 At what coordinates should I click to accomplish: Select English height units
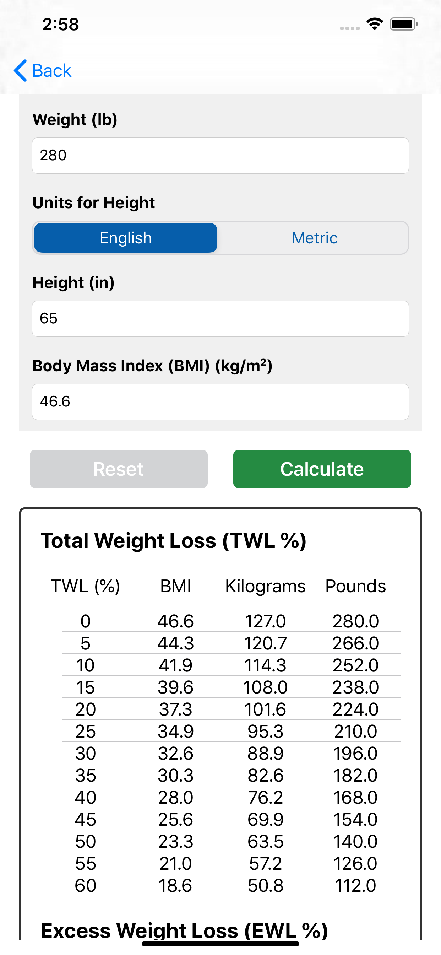126,238
